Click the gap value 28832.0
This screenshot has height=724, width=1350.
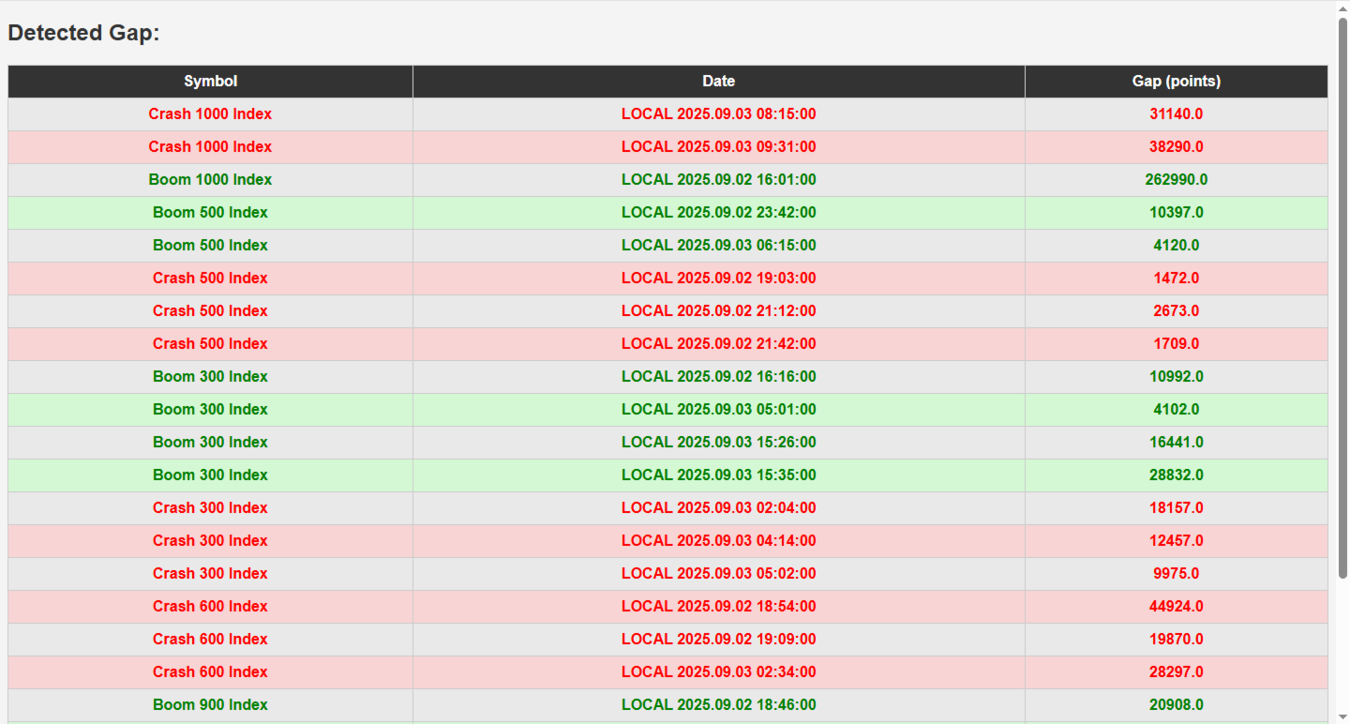[1177, 475]
